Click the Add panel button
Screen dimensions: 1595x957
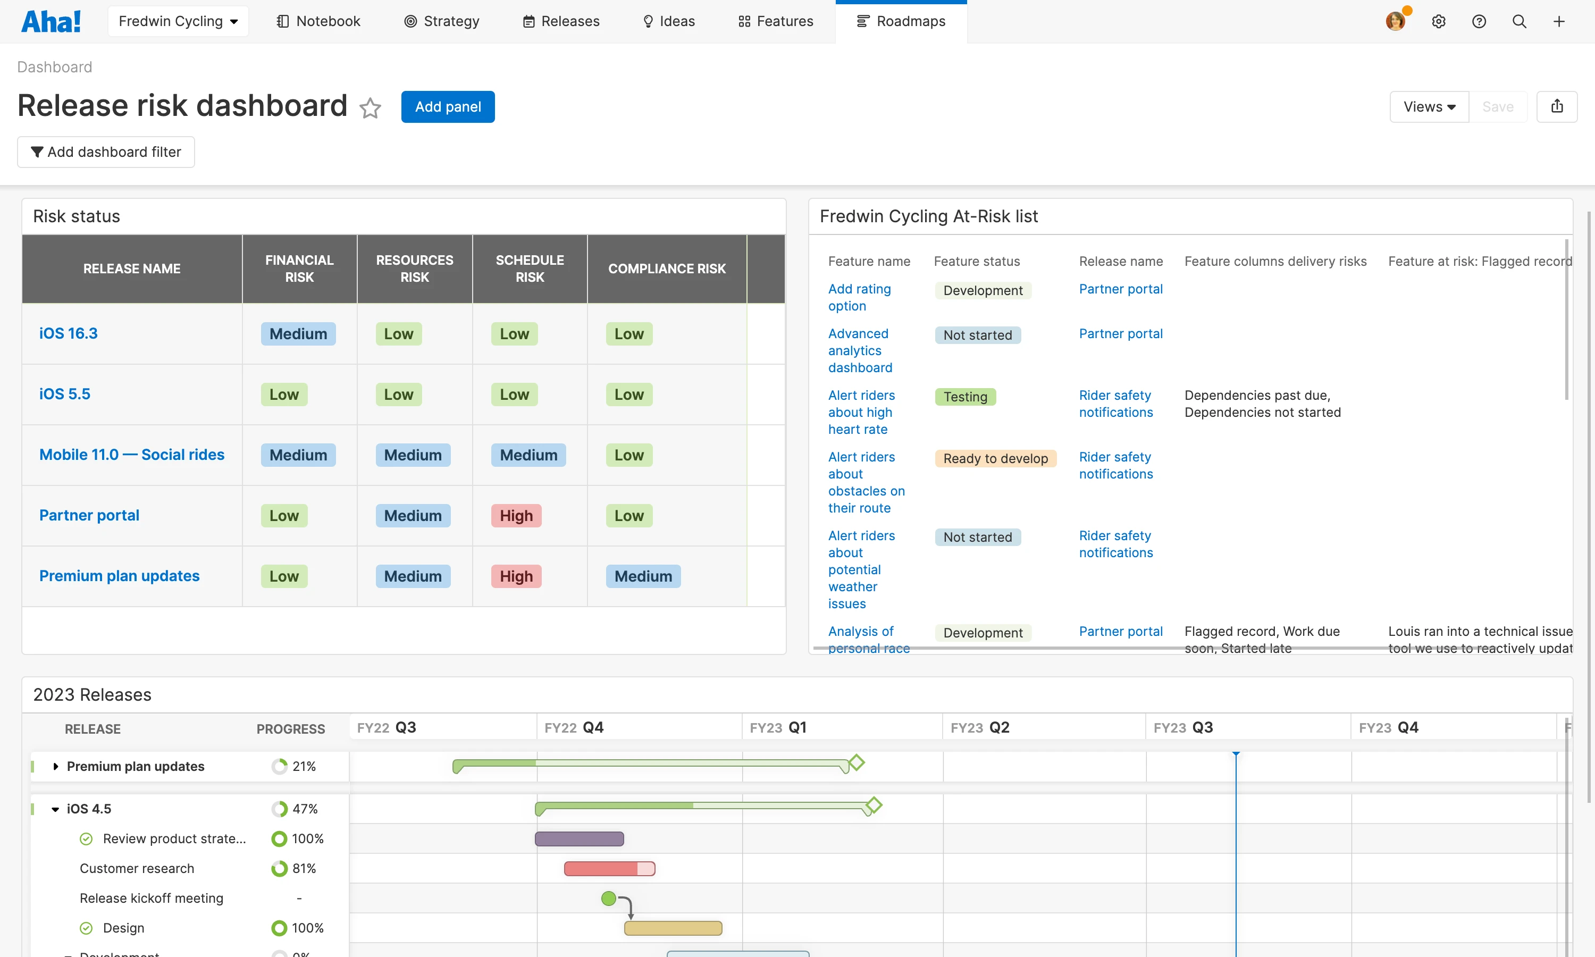[448, 106]
